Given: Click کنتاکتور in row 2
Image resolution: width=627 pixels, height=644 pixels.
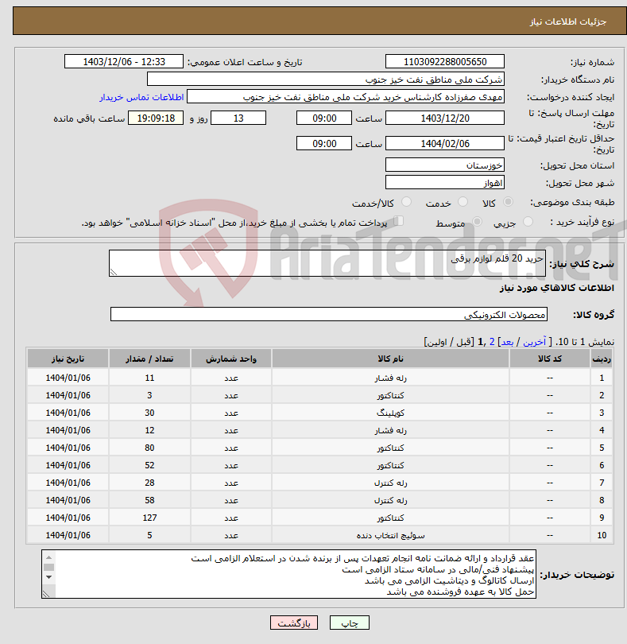Looking at the screenshot, I should (x=390, y=395).
